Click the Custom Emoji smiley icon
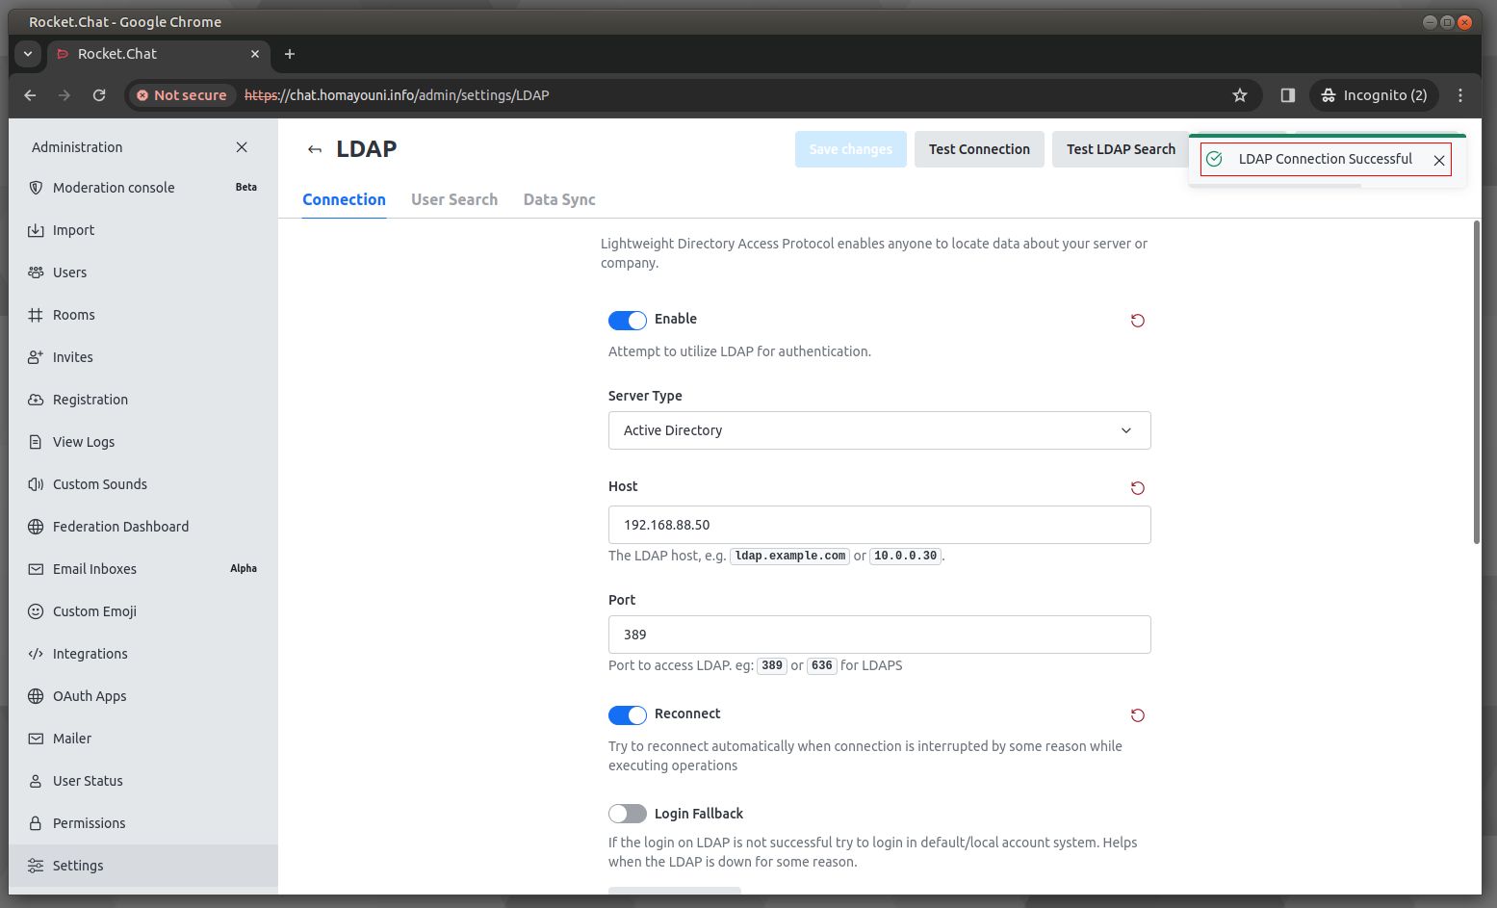The height and width of the screenshot is (908, 1497). coord(36,611)
